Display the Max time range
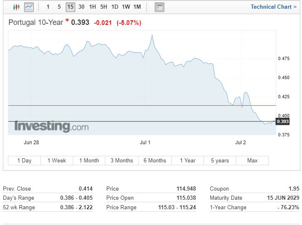Viewport: 302px width, 225px height. 252,161
